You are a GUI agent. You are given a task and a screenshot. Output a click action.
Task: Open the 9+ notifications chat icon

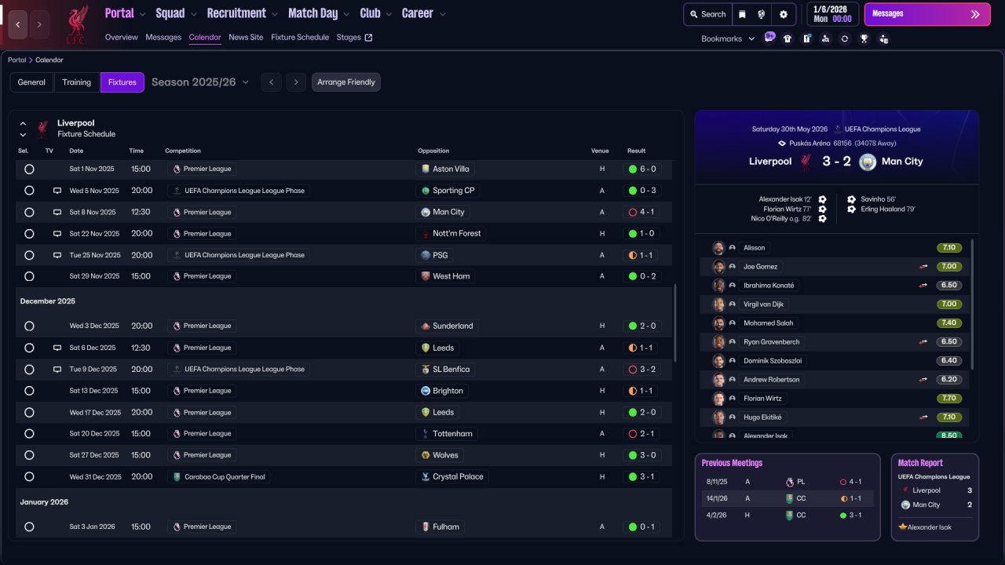click(x=769, y=38)
